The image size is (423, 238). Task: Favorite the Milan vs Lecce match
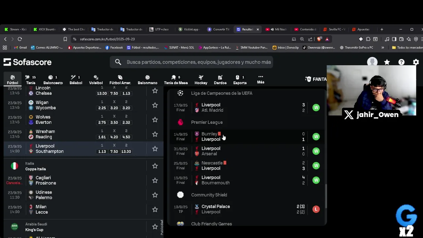coord(155,210)
